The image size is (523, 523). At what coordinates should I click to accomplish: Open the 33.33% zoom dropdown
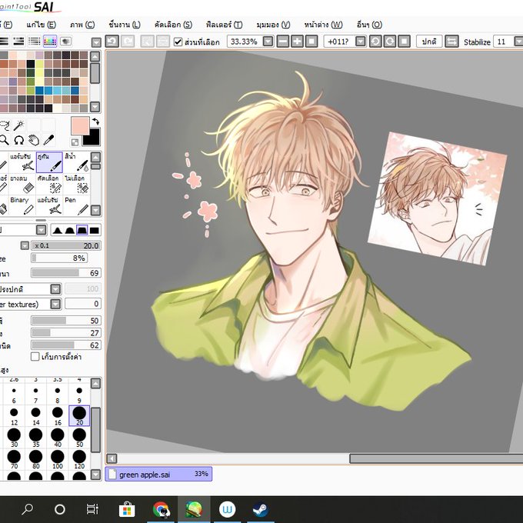(x=268, y=42)
